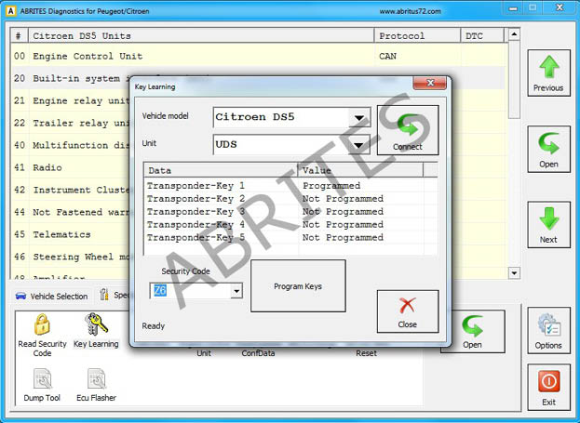This screenshot has width=580, height=423.
Task: Open the Options gear button
Action: (548, 330)
